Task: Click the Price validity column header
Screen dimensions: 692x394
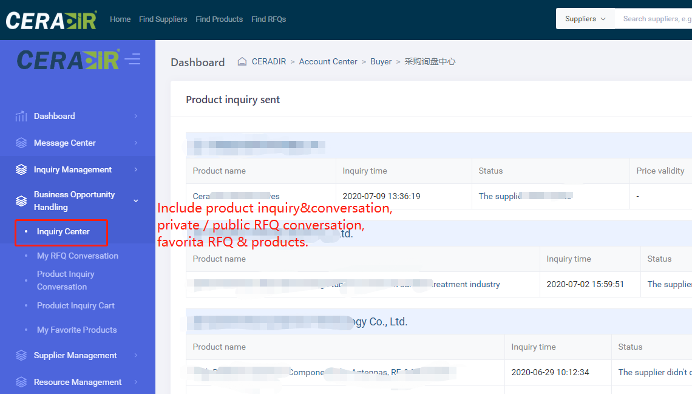Action: tap(660, 171)
